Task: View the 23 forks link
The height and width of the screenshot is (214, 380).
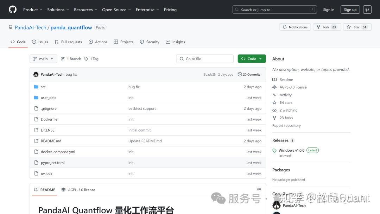Action: (x=286, y=118)
